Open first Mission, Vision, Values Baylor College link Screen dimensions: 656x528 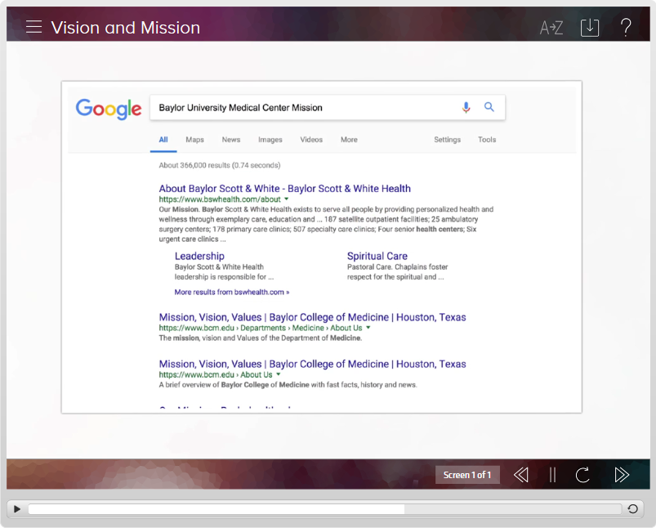[313, 317]
